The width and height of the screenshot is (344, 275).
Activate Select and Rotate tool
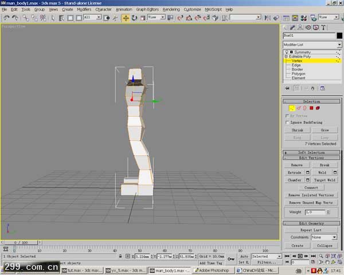point(134,18)
